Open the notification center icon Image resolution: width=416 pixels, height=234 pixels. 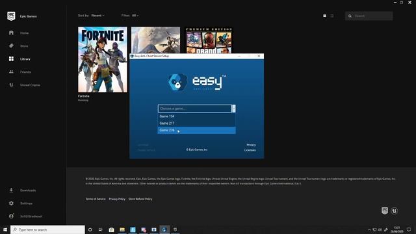click(409, 229)
